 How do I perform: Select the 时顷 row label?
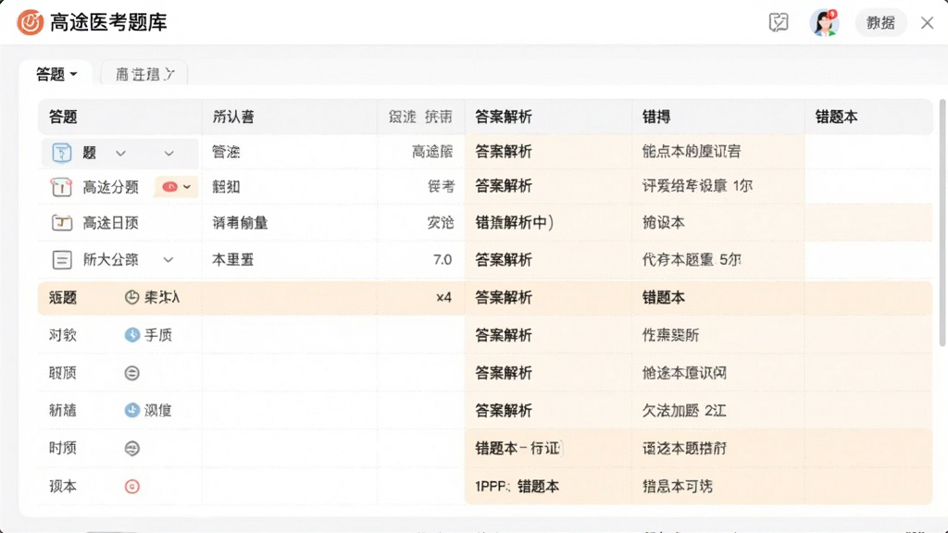pos(63,449)
